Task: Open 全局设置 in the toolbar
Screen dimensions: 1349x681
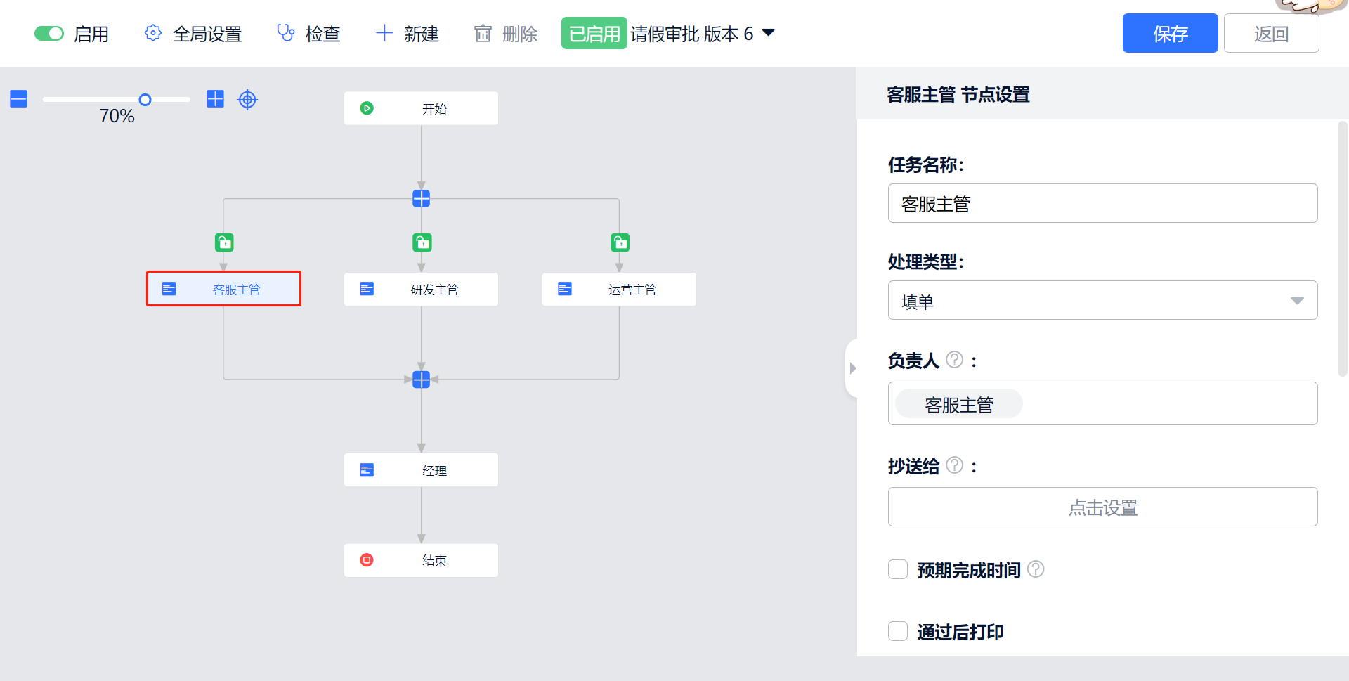Action: tap(193, 34)
